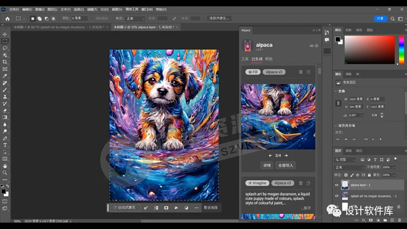
Task: Open the layer blend mode dropdown
Action: click(349, 167)
